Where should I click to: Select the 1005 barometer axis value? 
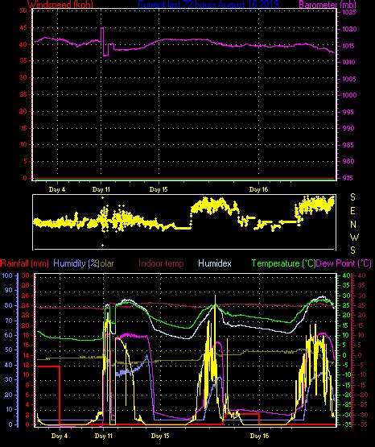(348, 79)
